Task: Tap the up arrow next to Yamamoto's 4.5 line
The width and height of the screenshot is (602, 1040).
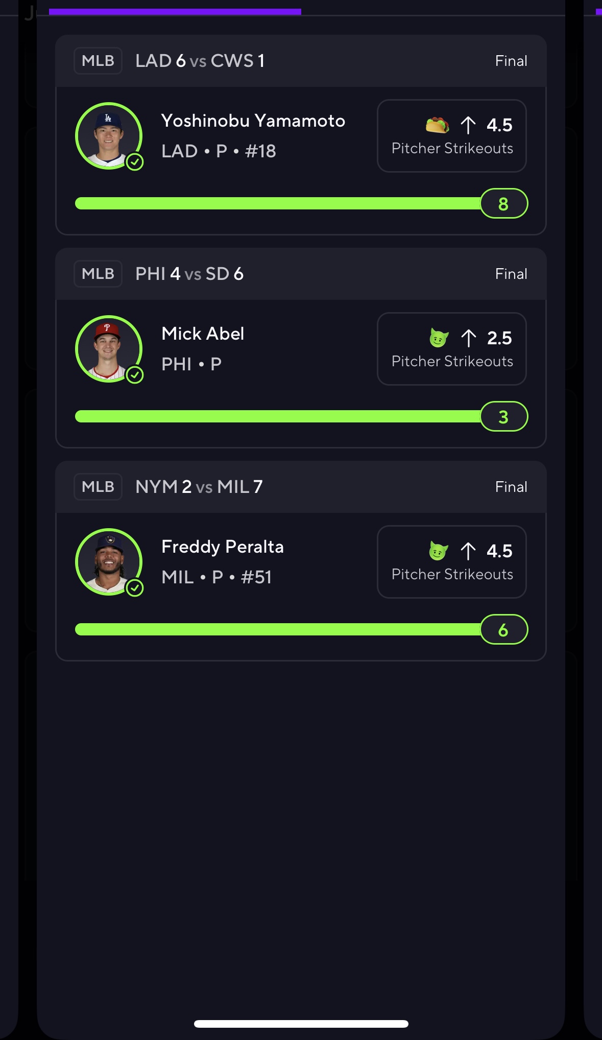Action: [x=468, y=125]
